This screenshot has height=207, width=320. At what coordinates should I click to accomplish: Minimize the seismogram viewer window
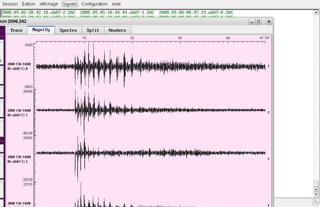click(252, 21)
